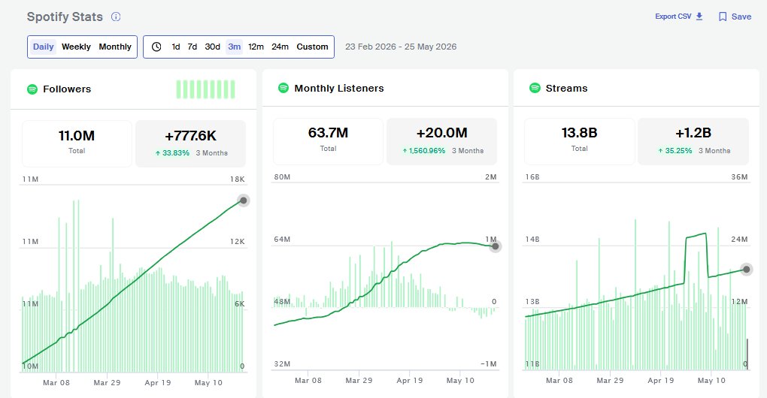Click the Followers total 11.0M card
767x398 pixels.
(77, 143)
